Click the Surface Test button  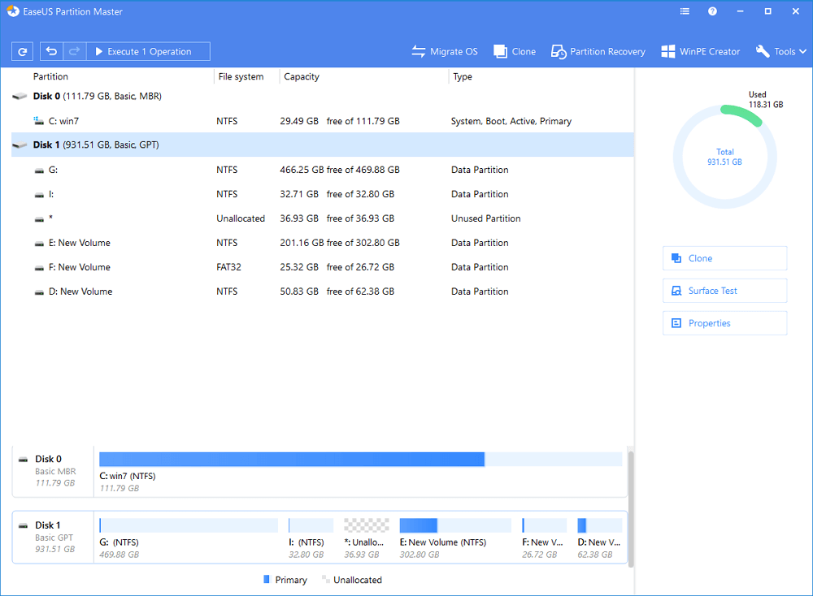click(x=724, y=291)
